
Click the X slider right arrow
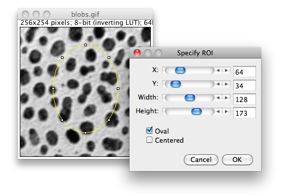click(227, 71)
